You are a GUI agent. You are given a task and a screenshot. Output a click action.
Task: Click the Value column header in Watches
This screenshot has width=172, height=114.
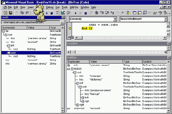(106, 61)
